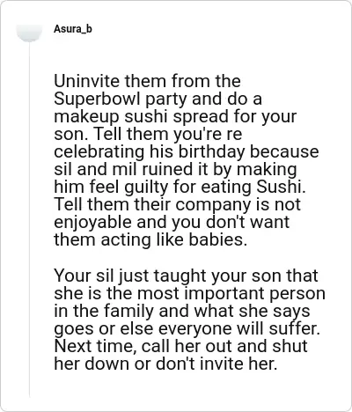This screenshot has width=352, height=412.
Task: Click the second paragraph starting Your sil
Action: pos(190,320)
